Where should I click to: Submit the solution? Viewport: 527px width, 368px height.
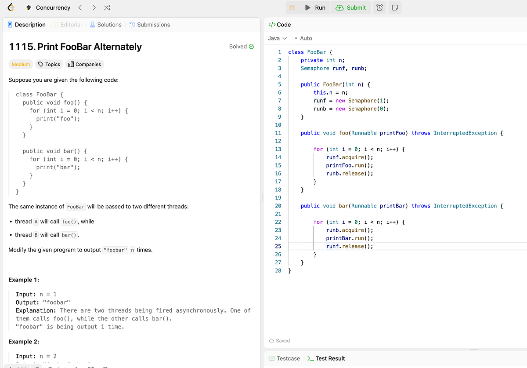tap(351, 7)
